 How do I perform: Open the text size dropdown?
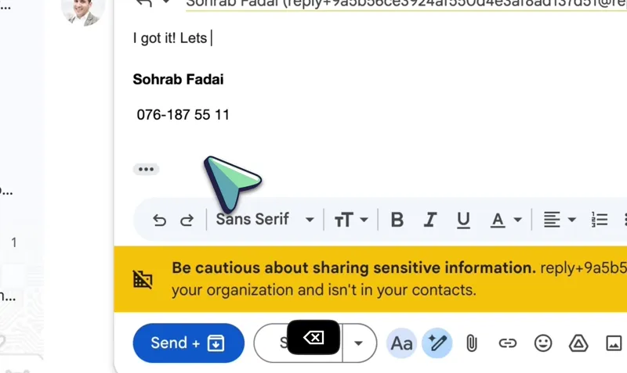pyautogui.click(x=351, y=220)
